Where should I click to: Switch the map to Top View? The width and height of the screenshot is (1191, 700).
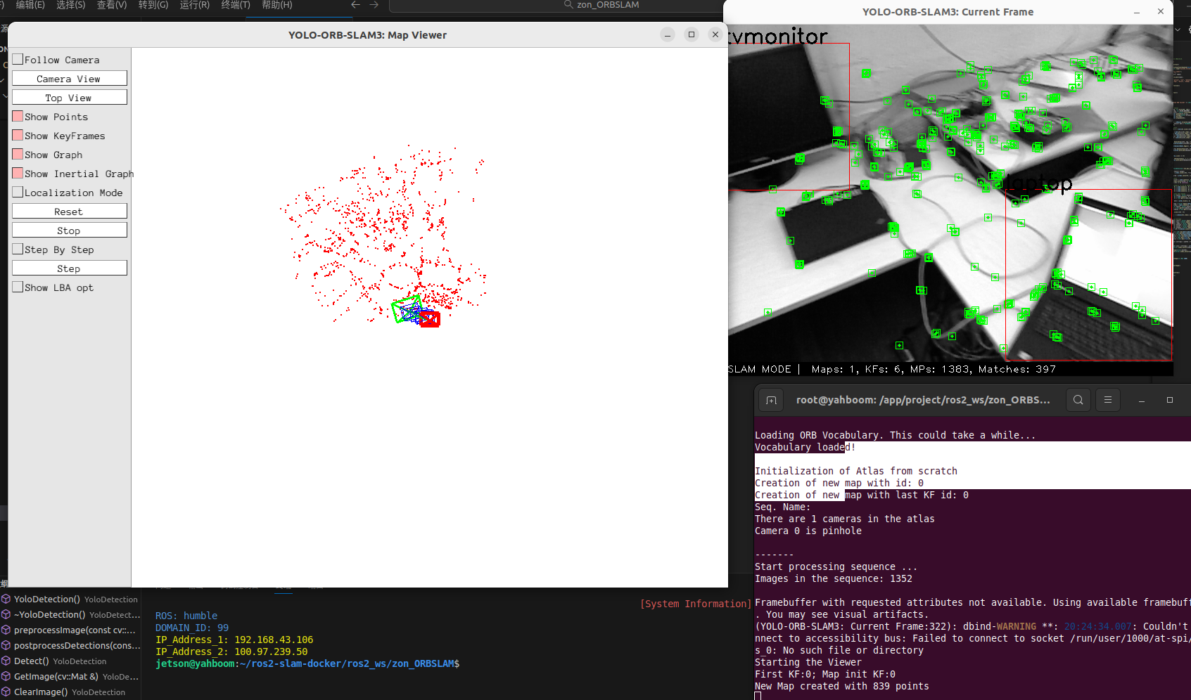(69, 98)
